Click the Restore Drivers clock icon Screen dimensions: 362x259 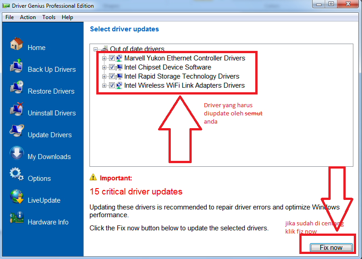(x=17, y=87)
